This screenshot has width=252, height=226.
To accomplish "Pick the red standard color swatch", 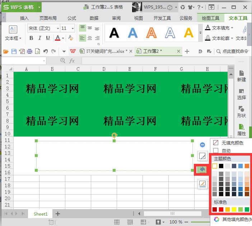I will tap(221, 209).
